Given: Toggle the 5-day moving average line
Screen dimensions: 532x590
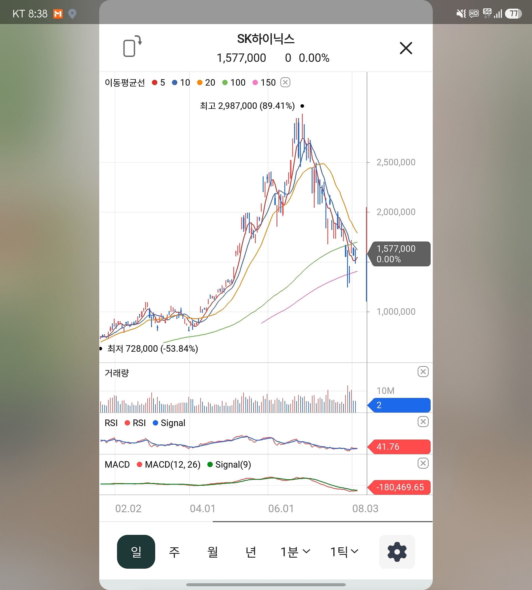Looking at the screenshot, I should 158,83.
